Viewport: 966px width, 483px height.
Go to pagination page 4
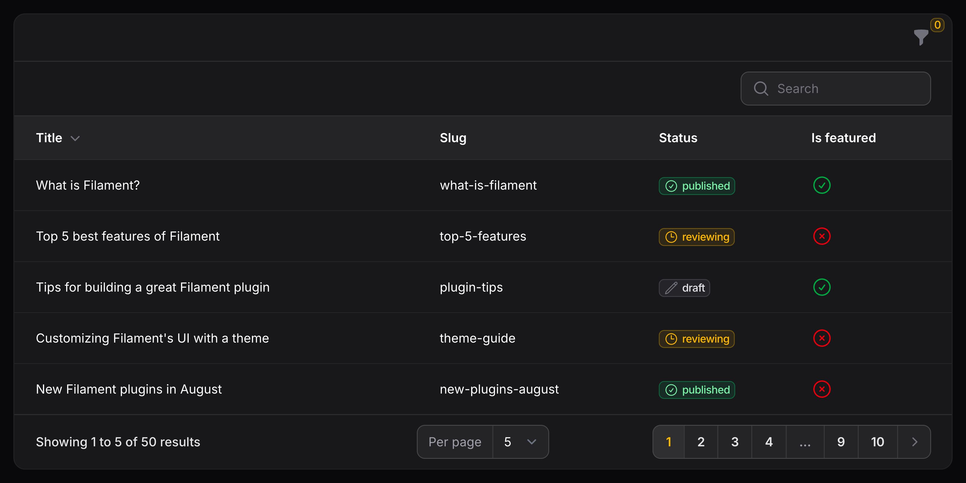pyautogui.click(x=769, y=442)
